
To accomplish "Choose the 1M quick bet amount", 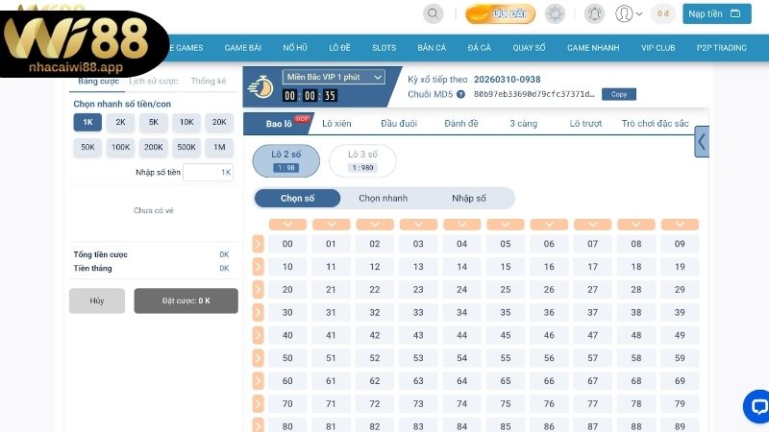I will pos(219,147).
